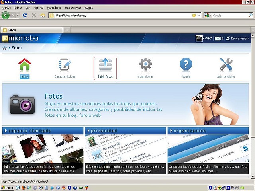Click the large Fotos heading
Viewport: 255px width, 191px height.
(x=53, y=96)
